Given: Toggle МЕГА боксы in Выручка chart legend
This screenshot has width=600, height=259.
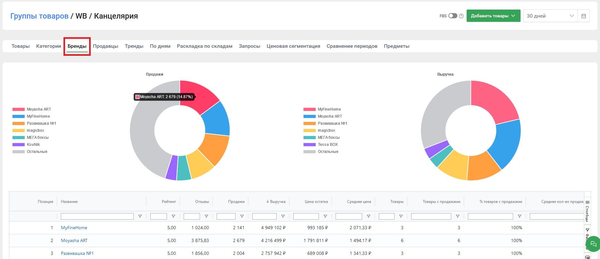Looking at the screenshot, I should coord(321,138).
